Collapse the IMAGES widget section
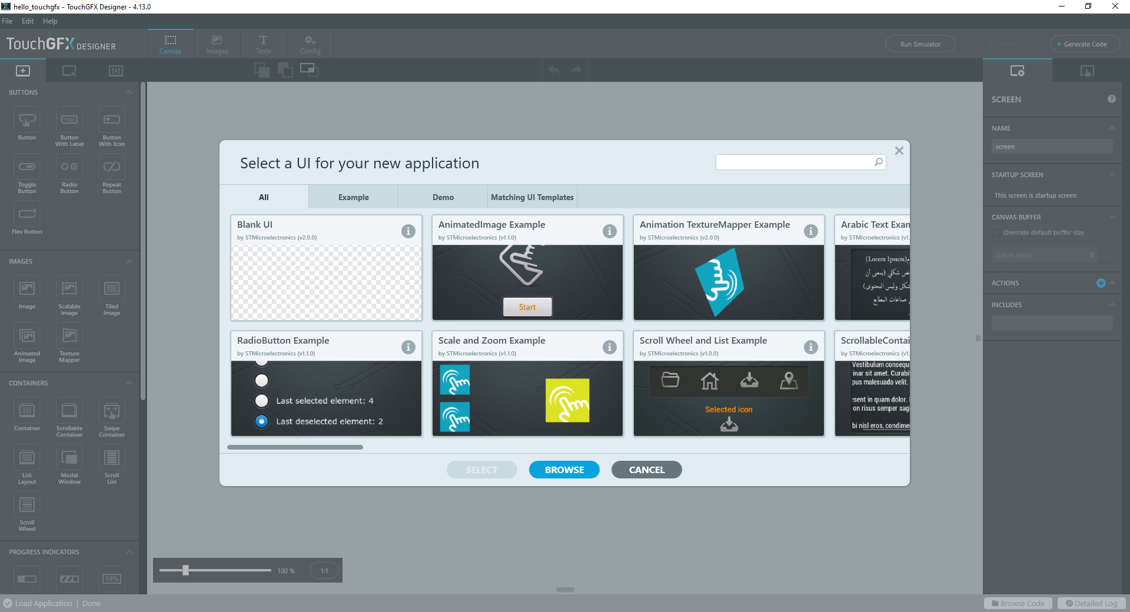1130x612 pixels. click(x=129, y=261)
